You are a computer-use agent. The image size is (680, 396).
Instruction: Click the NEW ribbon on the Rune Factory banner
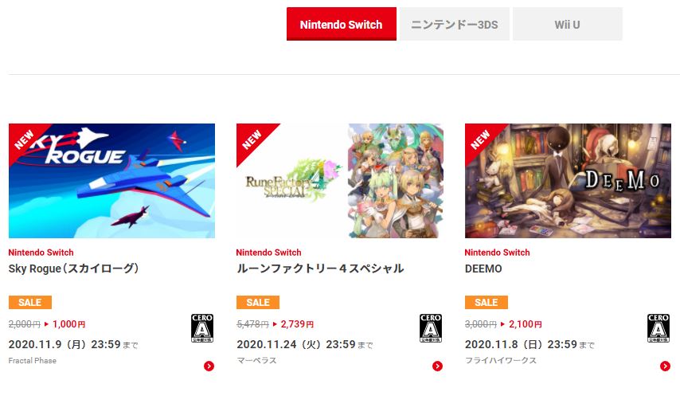coord(252,139)
